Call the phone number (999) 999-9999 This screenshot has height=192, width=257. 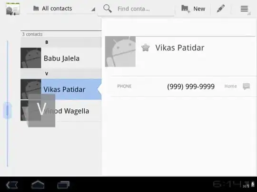(x=191, y=86)
